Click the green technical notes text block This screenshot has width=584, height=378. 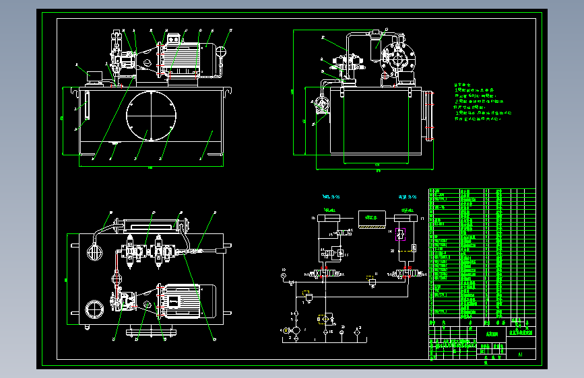click(x=483, y=102)
